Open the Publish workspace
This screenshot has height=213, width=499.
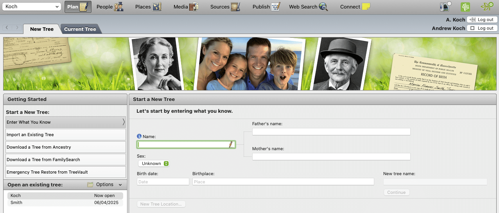(x=266, y=7)
